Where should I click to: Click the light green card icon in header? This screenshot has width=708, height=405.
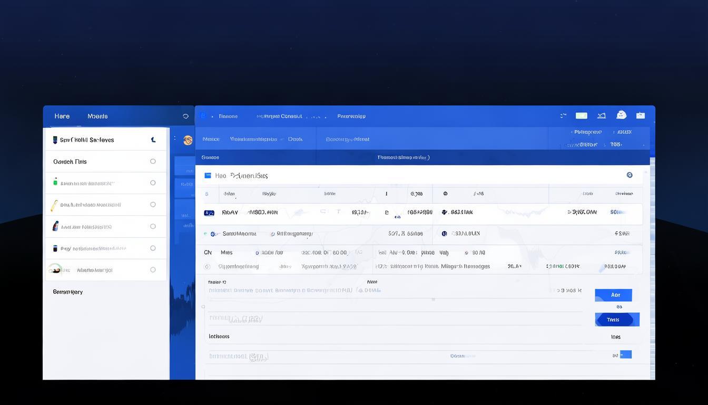point(581,115)
